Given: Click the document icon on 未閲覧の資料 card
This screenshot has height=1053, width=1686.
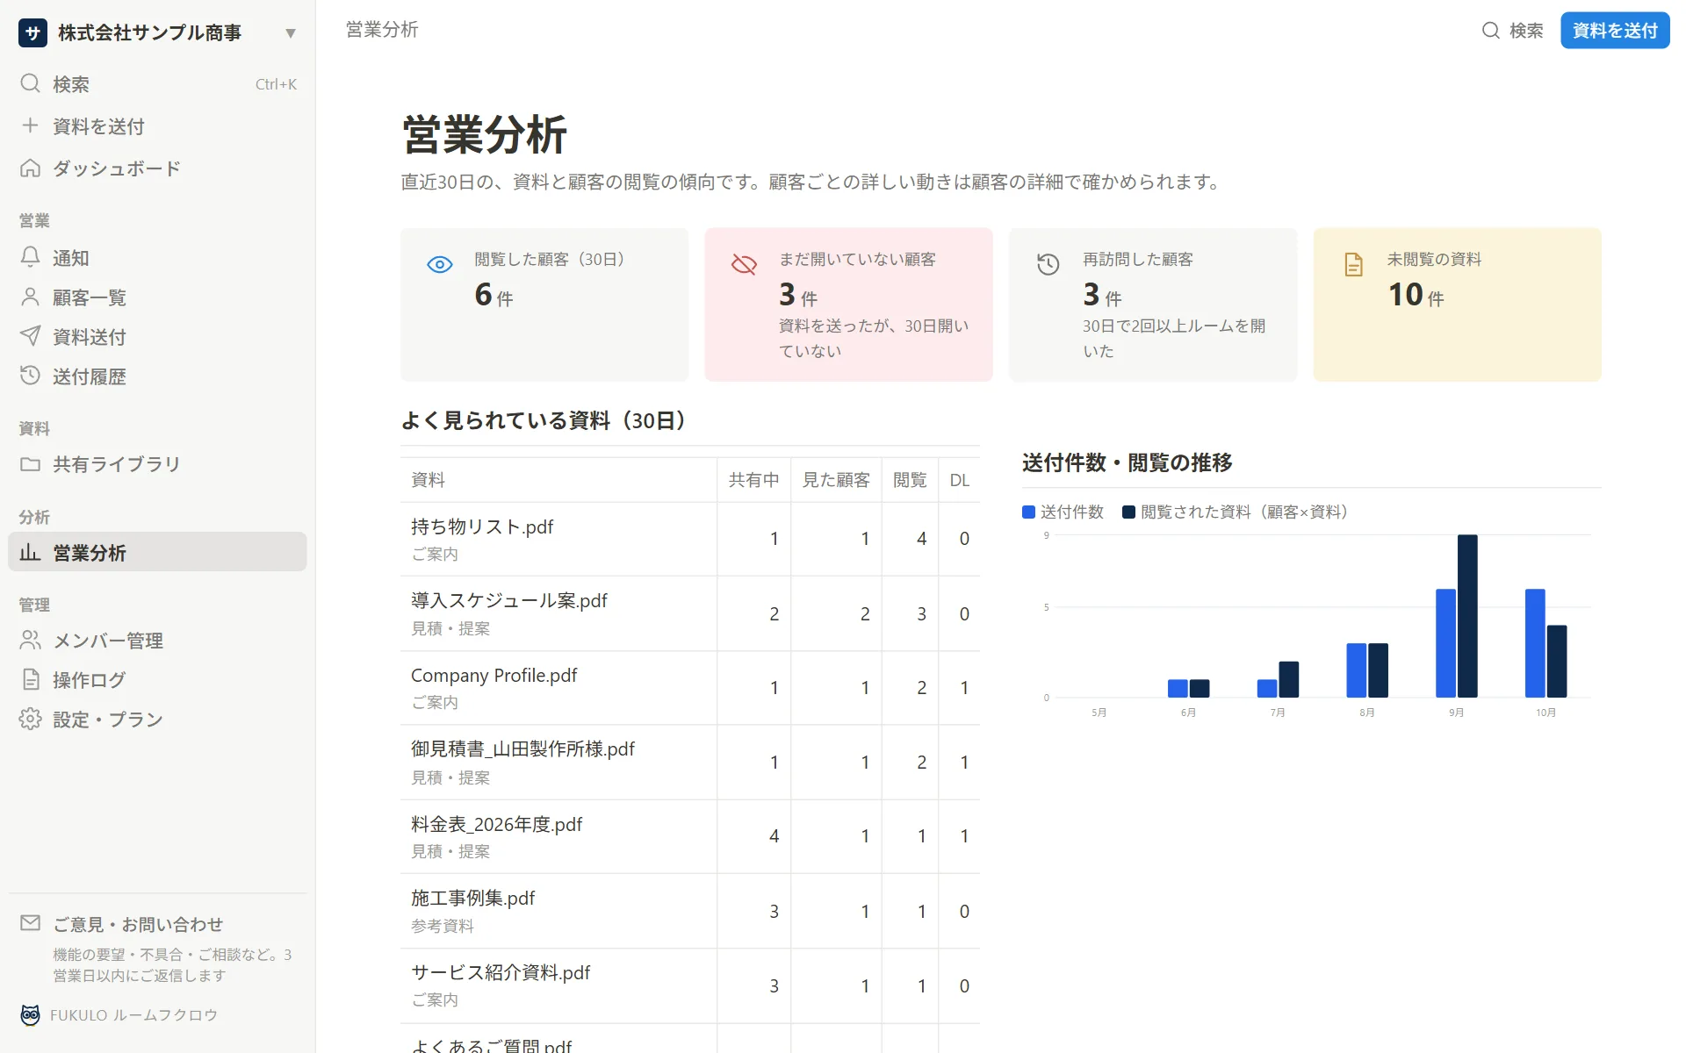Looking at the screenshot, I should [x=1353, y=264].
